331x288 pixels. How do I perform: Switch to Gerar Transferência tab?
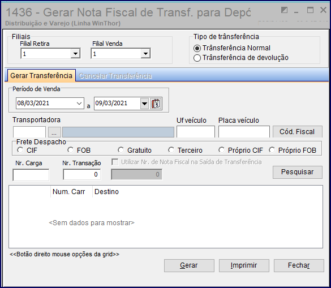coord(41,76)
